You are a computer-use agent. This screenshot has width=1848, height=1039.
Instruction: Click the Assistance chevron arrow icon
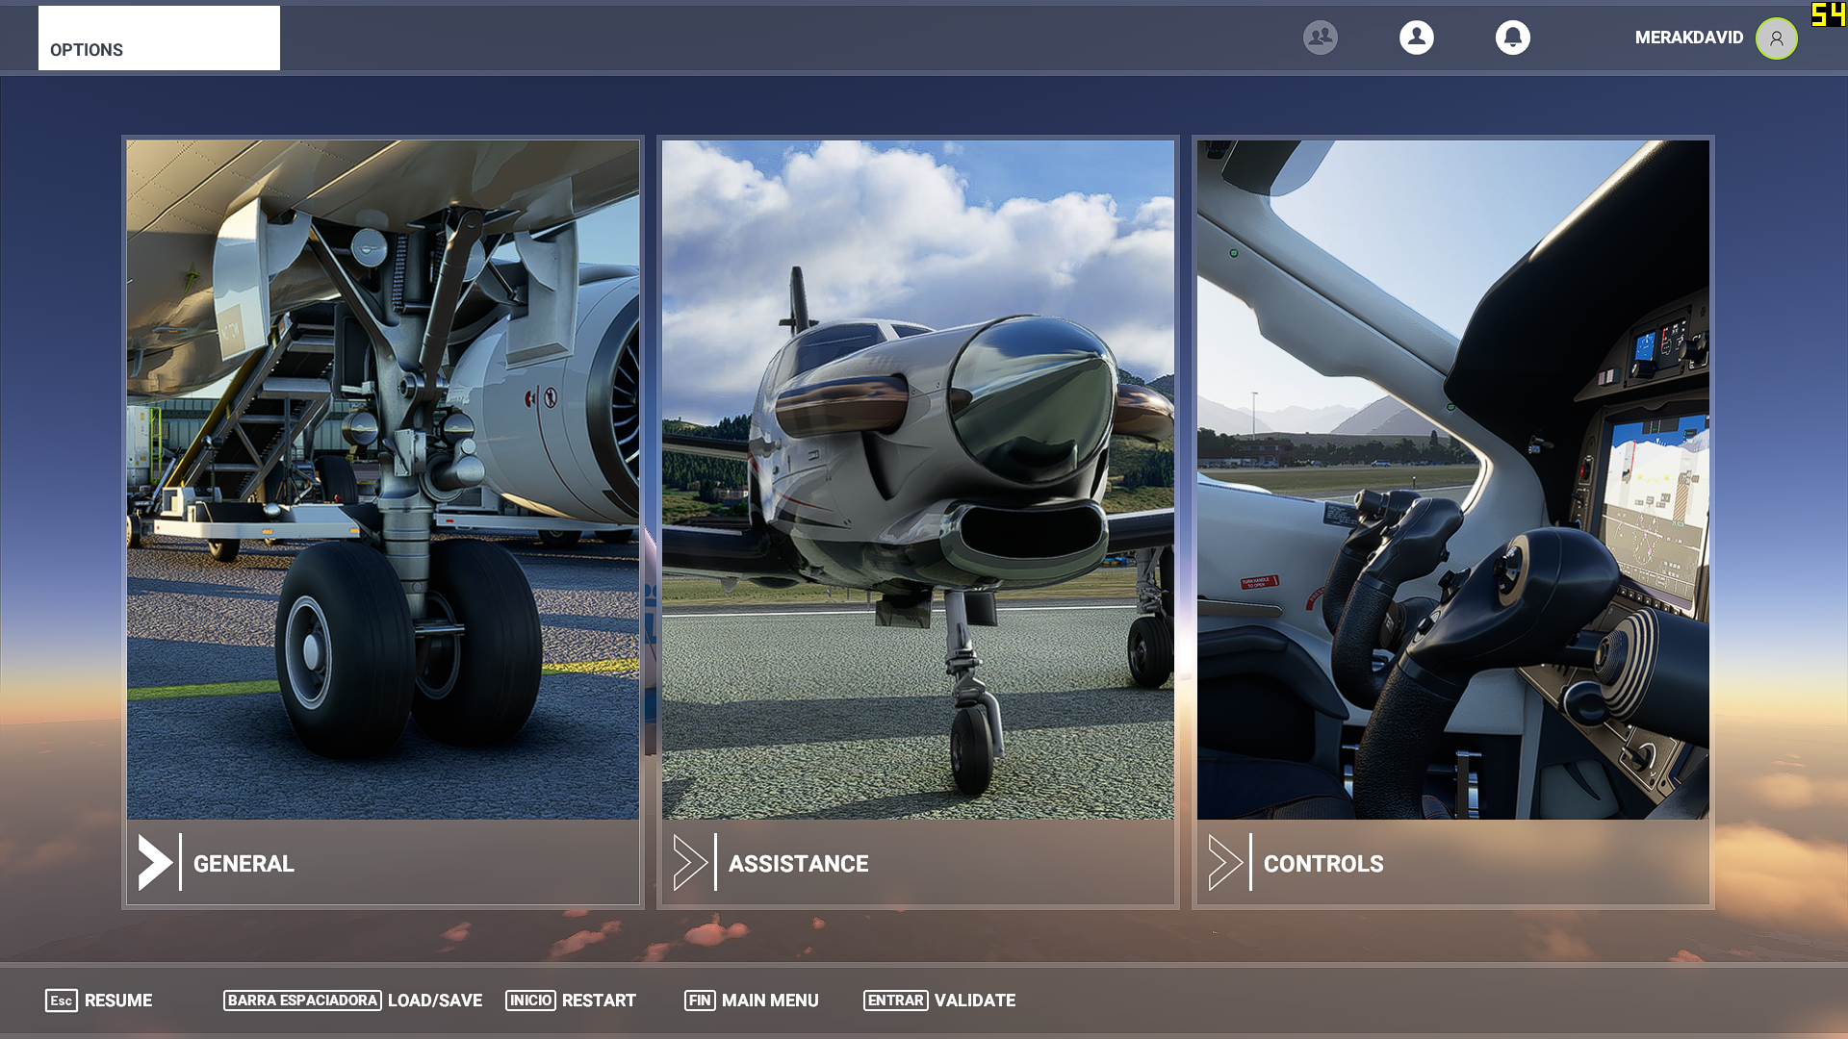[x=690, y=863]
